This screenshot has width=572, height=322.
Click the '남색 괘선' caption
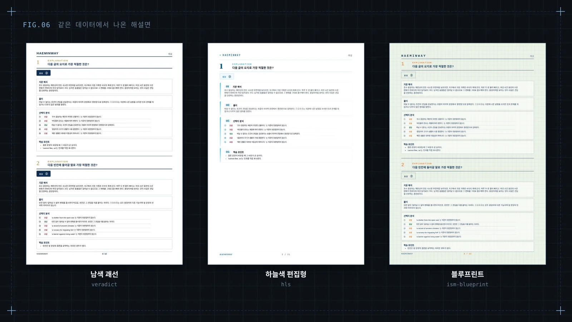point(104,274)
